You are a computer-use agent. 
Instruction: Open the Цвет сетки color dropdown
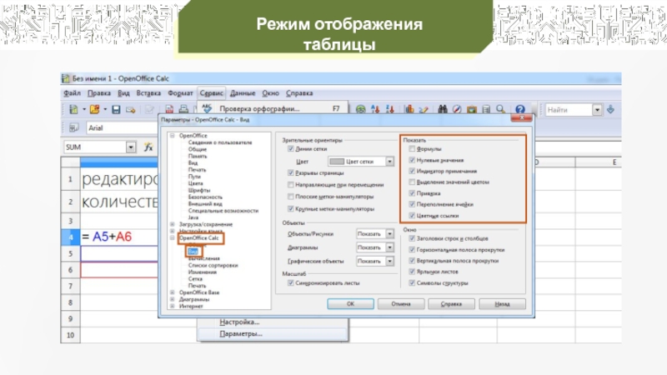point(389,161)
